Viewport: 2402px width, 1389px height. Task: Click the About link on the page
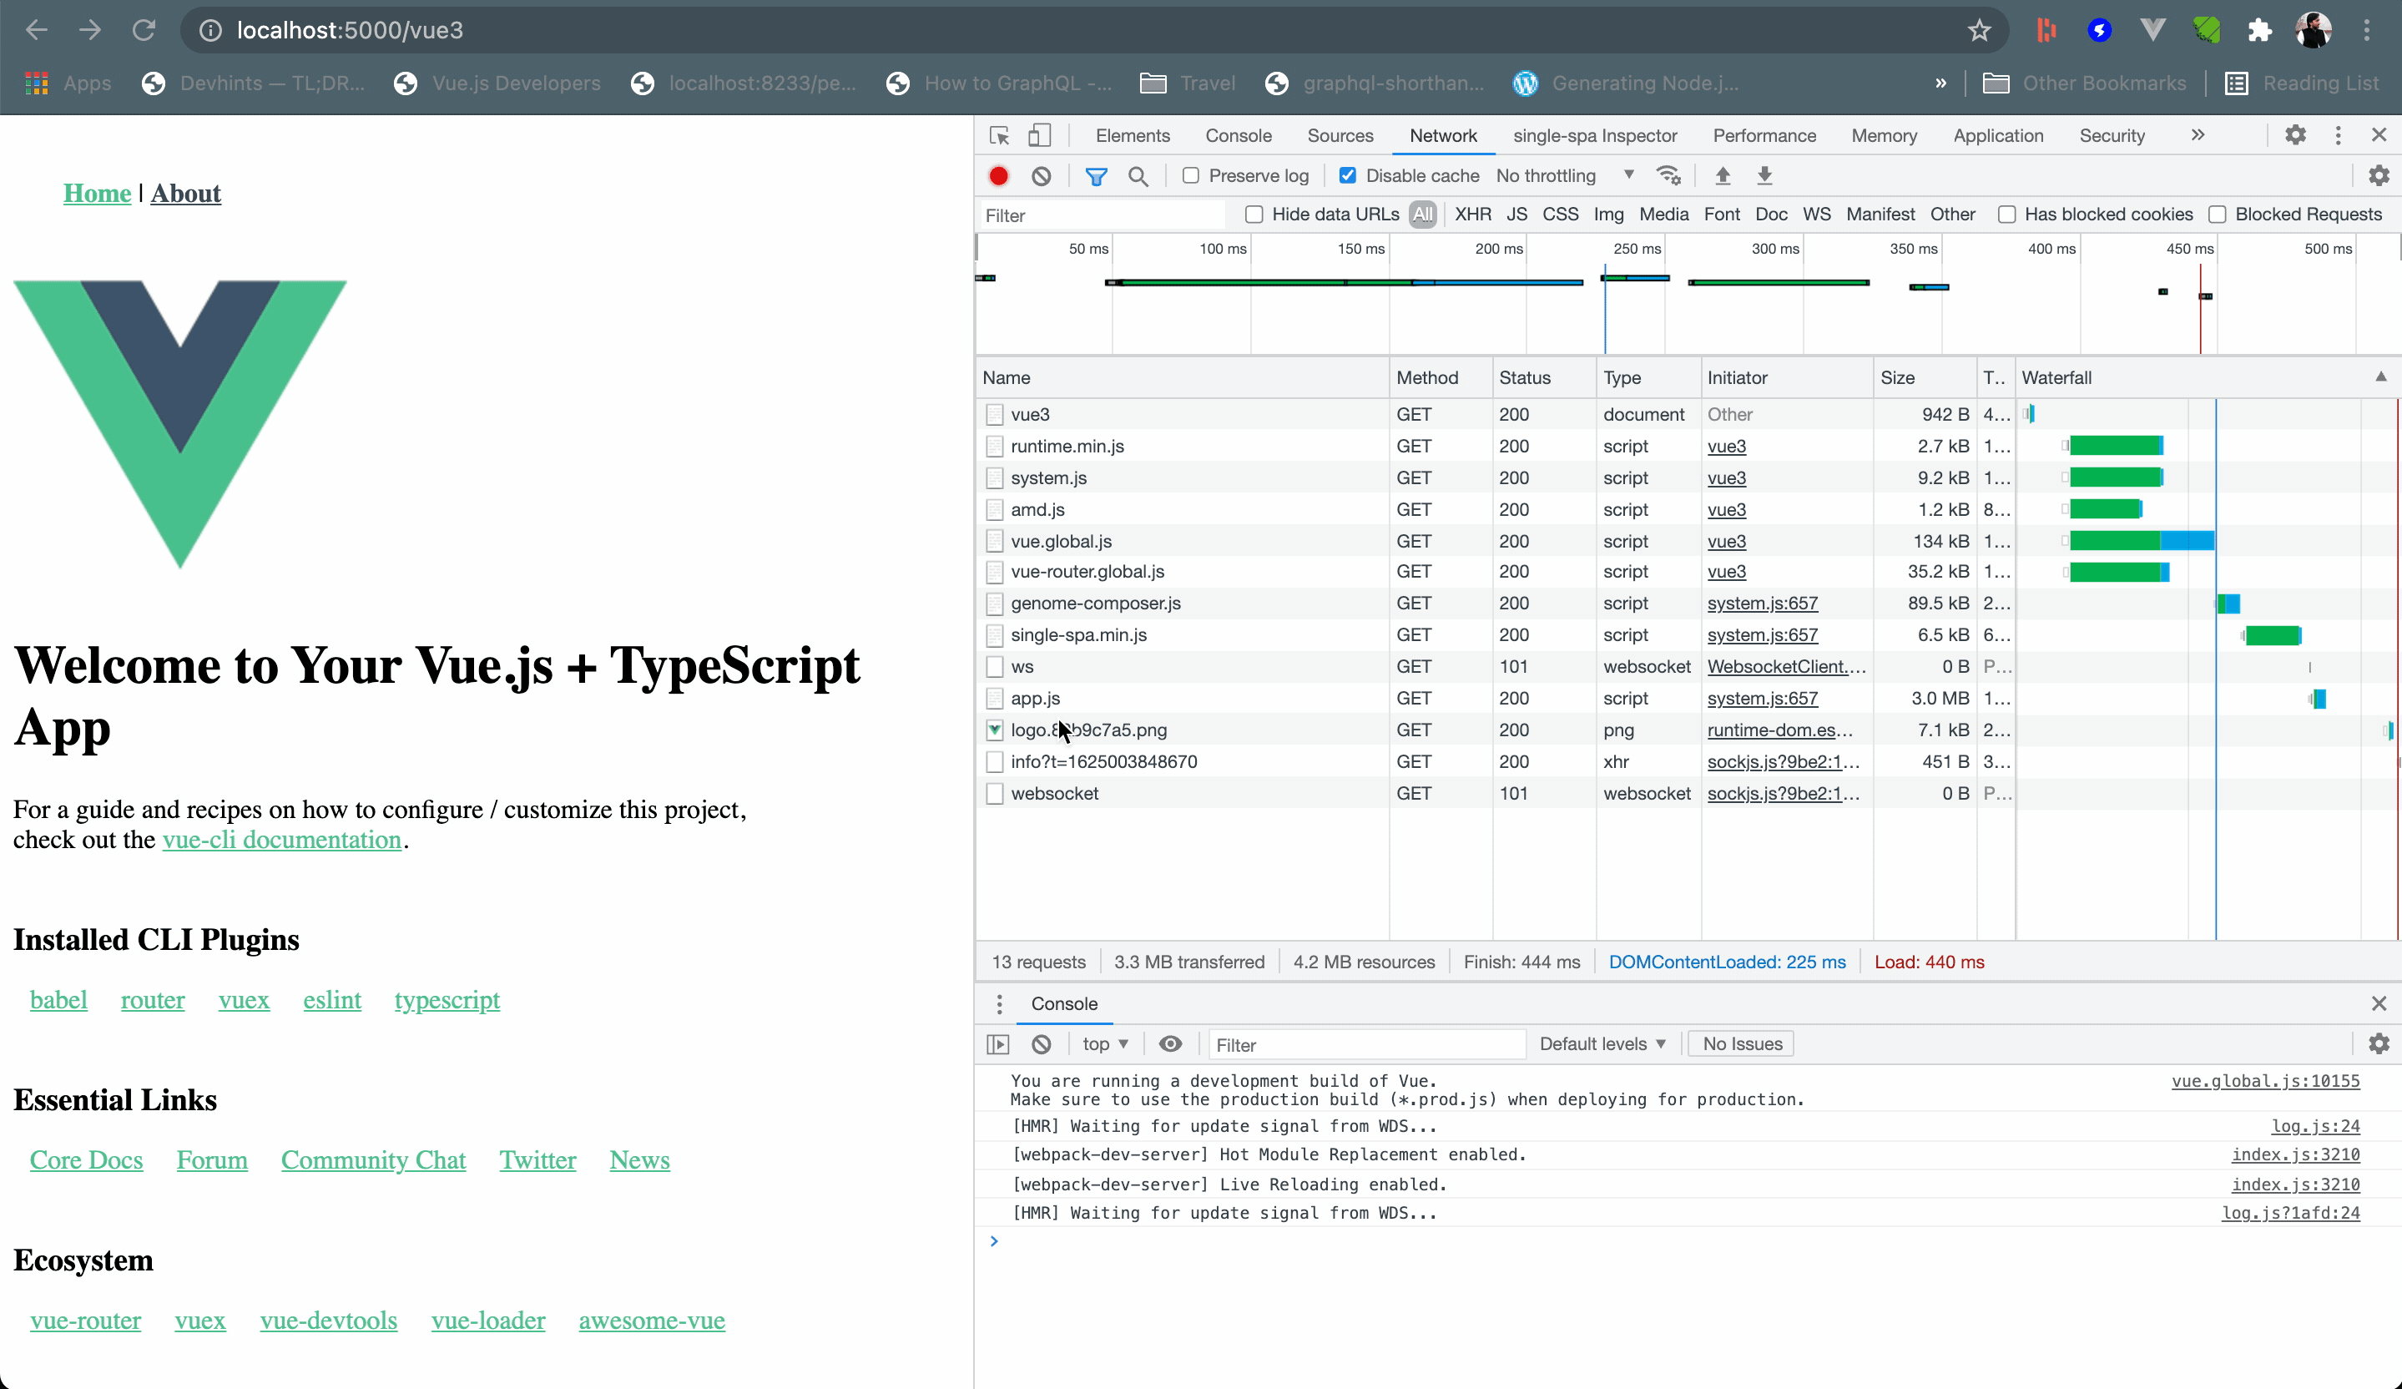[x=185, y=194]
